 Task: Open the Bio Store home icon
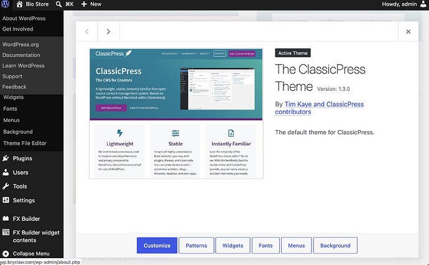click(x=19, y=4)
